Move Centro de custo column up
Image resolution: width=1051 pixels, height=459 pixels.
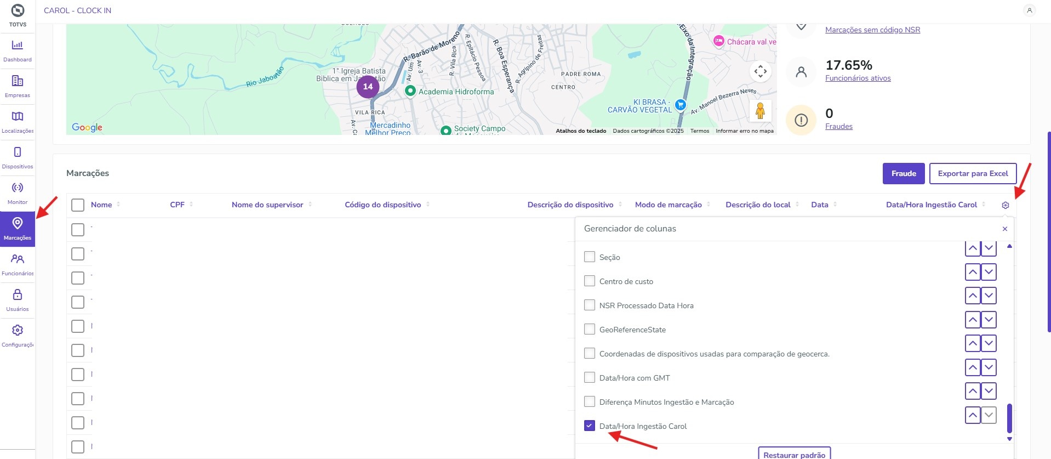click(x=973, y=272)
